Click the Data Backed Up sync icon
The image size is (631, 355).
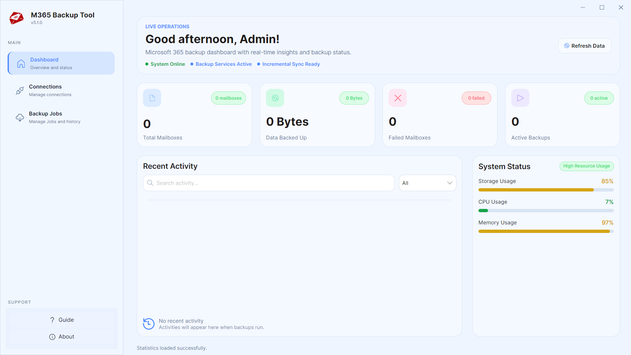pos(275,98)
